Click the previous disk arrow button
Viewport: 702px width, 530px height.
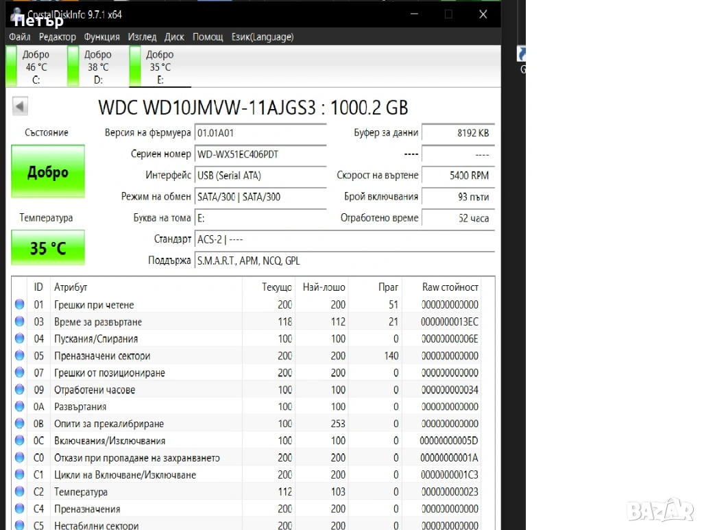tap(20, 107)
